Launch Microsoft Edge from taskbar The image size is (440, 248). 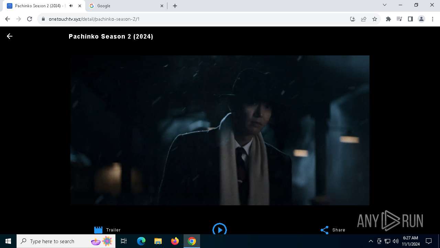pos(141,241)
